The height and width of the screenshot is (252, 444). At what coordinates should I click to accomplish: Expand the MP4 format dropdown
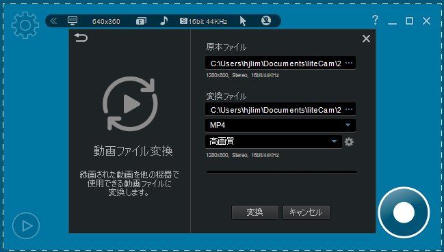pos(280,125)
